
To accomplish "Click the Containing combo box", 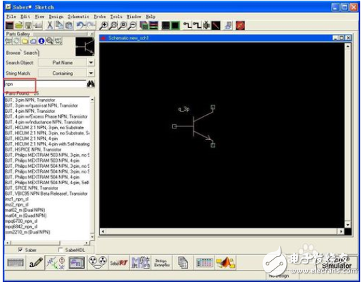I will (x=63, y=73).
